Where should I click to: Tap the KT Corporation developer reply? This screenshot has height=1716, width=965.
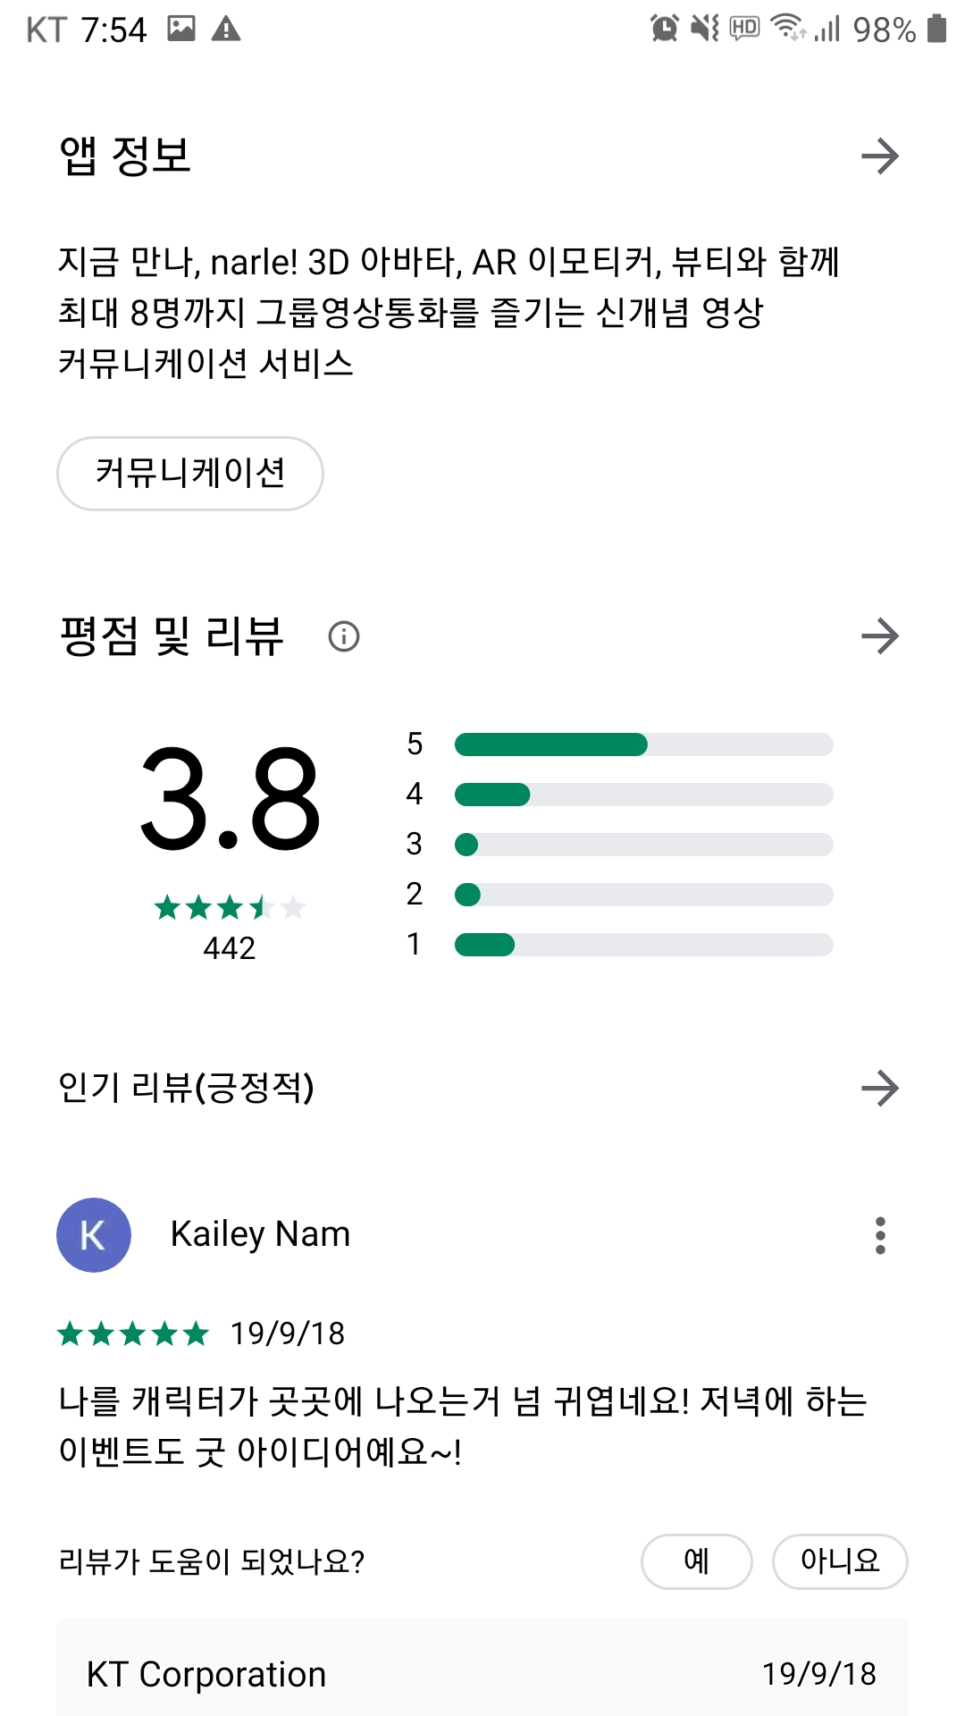[482, 1668]
